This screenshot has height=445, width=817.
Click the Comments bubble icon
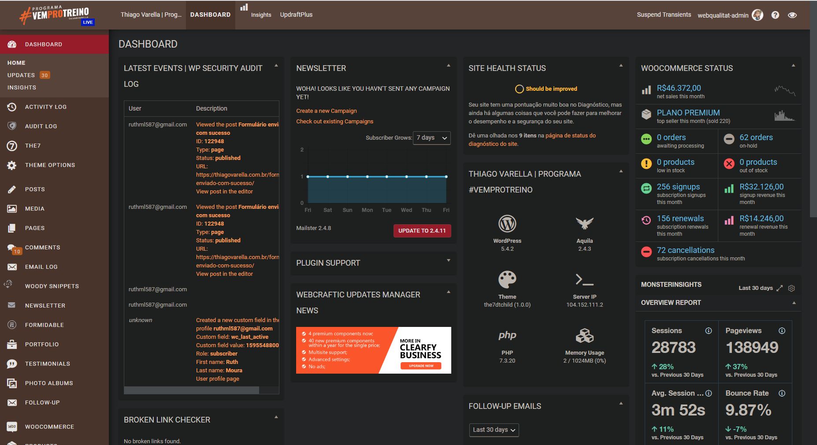12,248
